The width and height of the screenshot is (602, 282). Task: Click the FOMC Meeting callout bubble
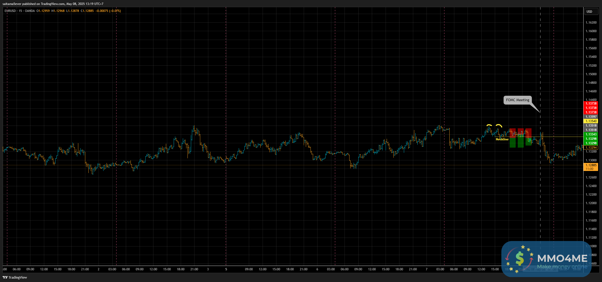tap(517, 100)
